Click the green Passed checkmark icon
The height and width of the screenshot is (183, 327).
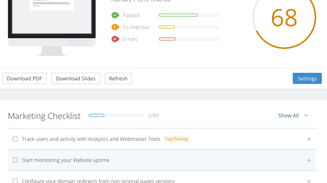click(116, 15)
